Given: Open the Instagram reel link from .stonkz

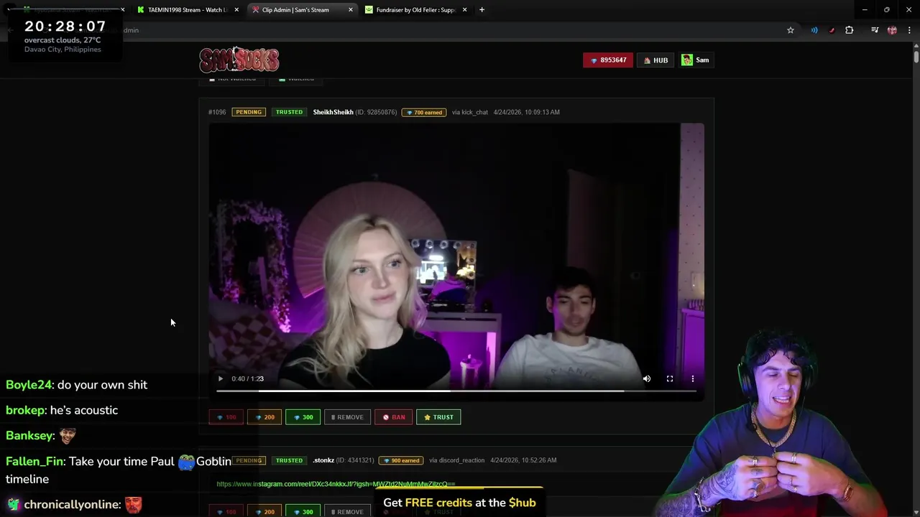Looking at the screenshot, I should tap(336, 484).
